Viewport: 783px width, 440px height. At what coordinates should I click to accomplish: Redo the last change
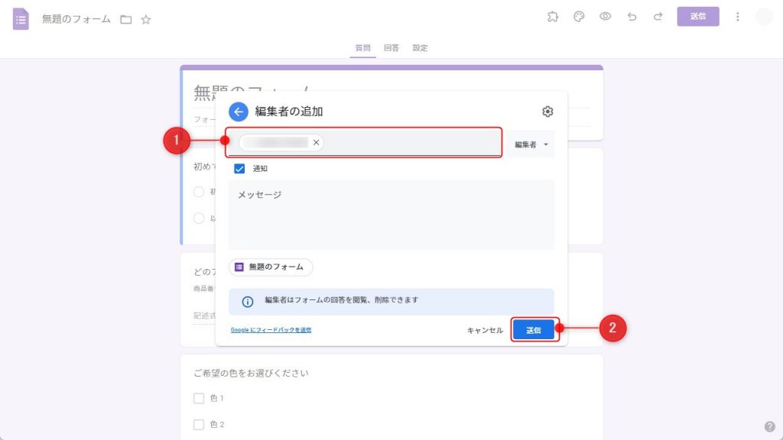click(x=658, y=17)
